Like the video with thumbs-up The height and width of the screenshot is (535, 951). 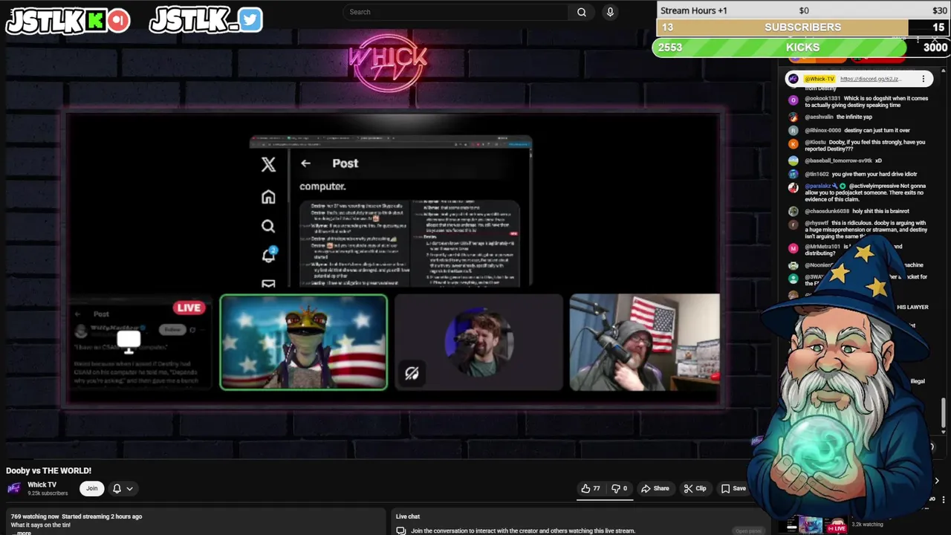tap(591, 488)
